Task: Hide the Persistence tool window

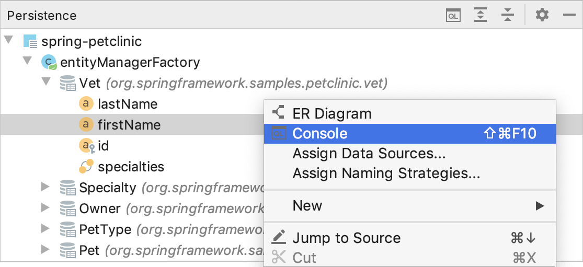Action: (x=569, y=15)
